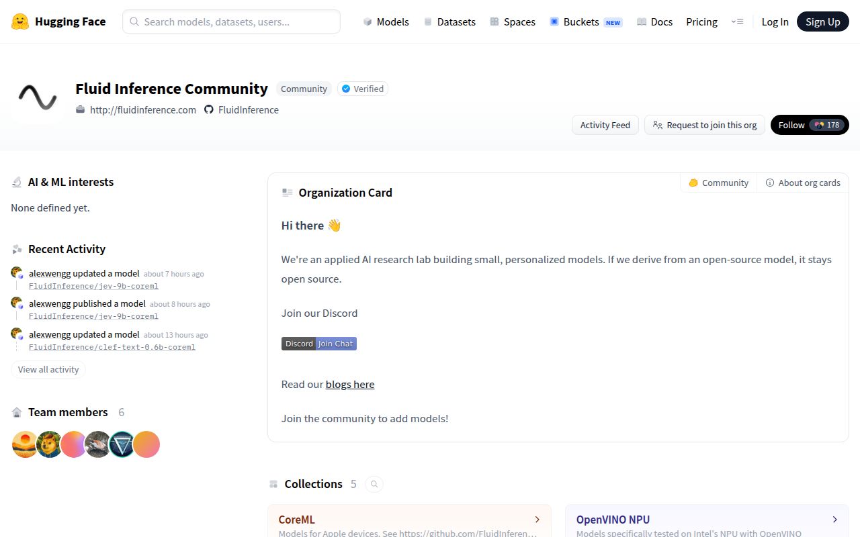Open the Community tab on the org card

tap(718, 183)
